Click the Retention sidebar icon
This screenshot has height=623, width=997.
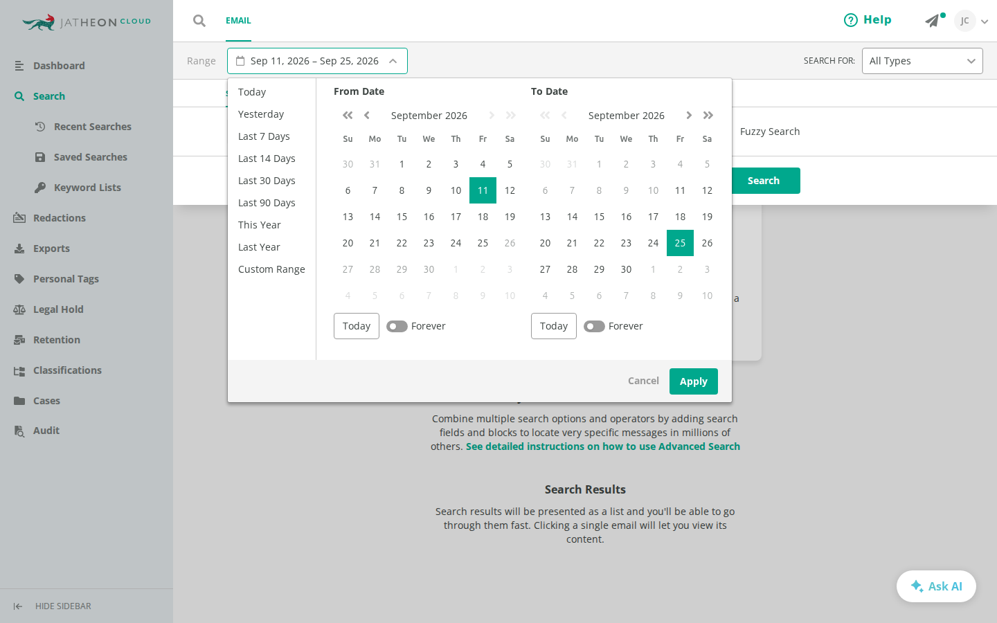coord(19,340)
